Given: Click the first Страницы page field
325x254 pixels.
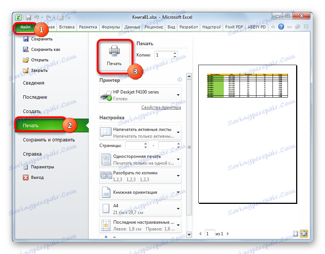Looking at the screenshot, I should point(135,146).
